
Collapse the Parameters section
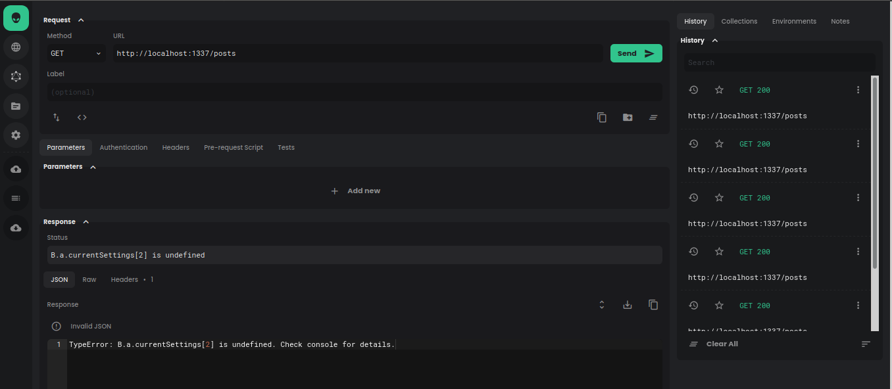[92, 166]
